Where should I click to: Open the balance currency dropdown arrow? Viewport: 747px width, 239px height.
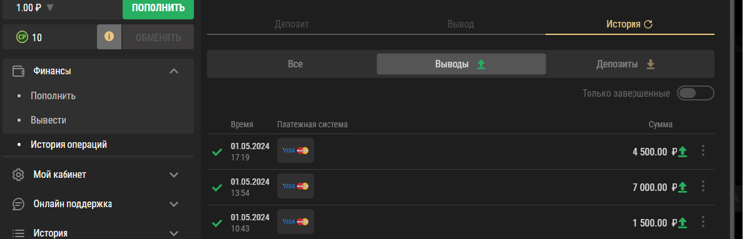click(50, 7)
